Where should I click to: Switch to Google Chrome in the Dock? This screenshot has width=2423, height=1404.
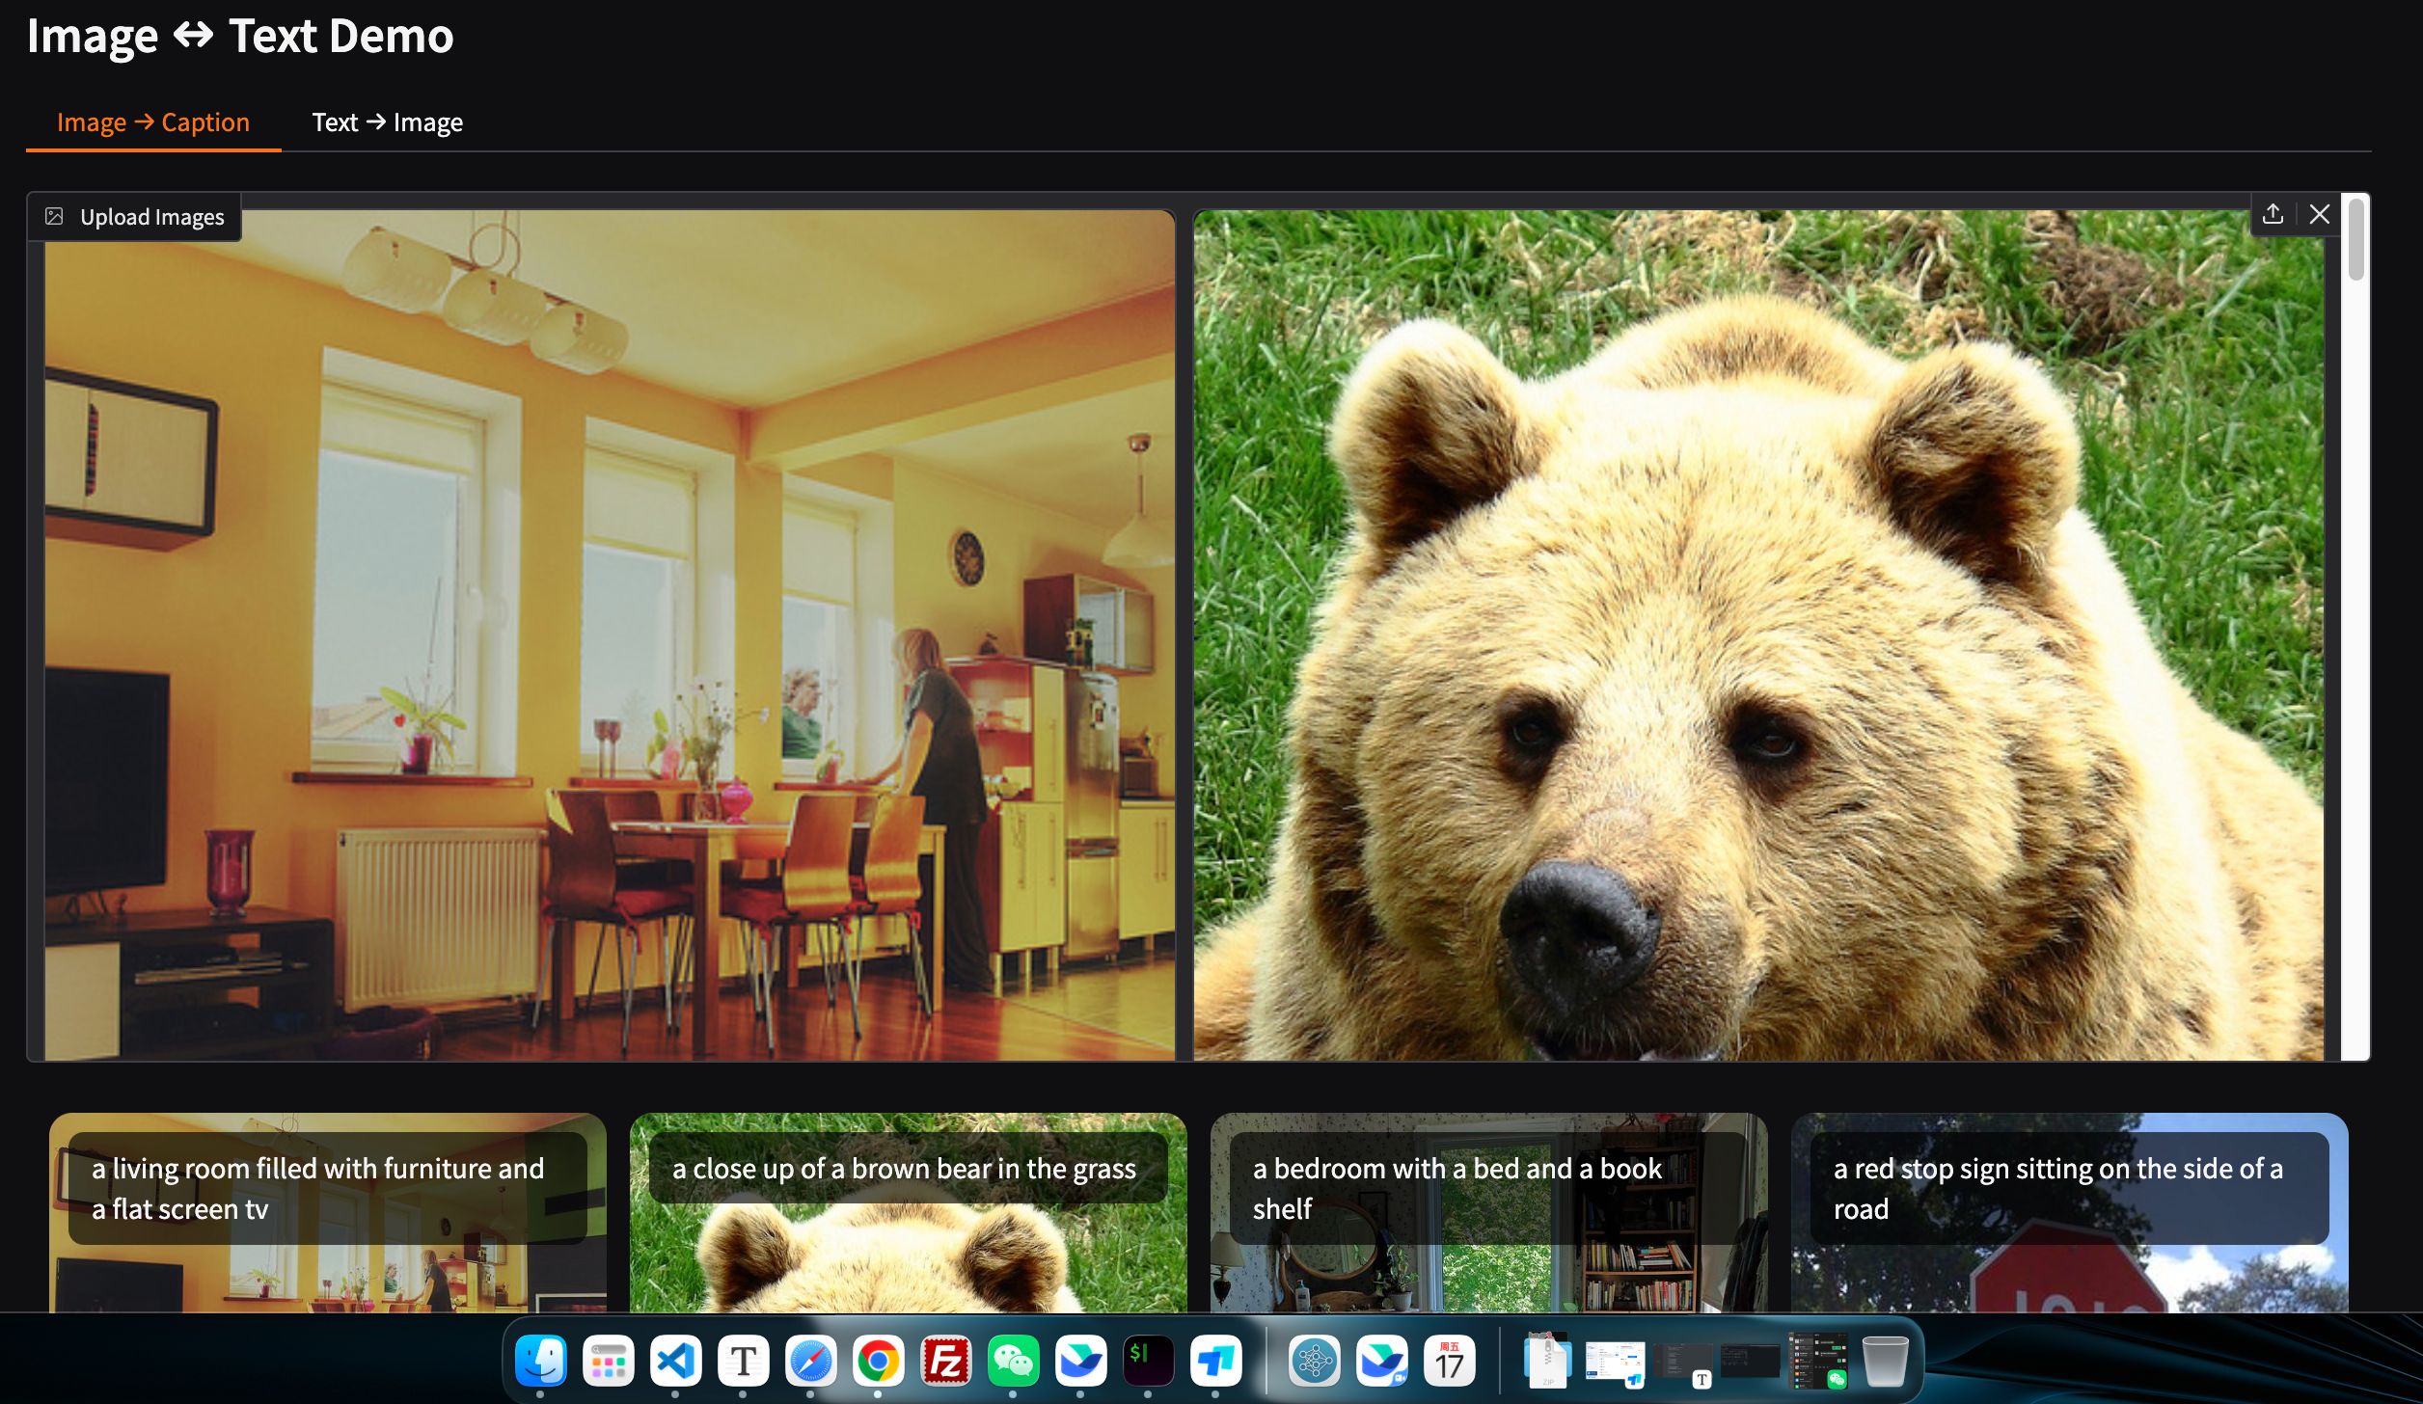point(878,1361)
